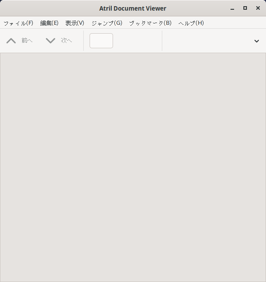Open the ファイル(F) menu
The width and height of the screenshot is (266, 282).
(x=18, y=23)
